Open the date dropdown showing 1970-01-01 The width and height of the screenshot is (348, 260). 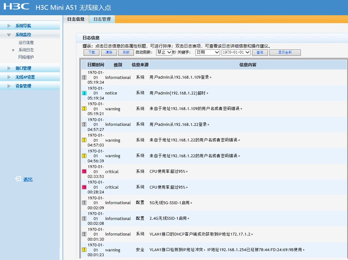pyautogui.click(x=236, y=52)
